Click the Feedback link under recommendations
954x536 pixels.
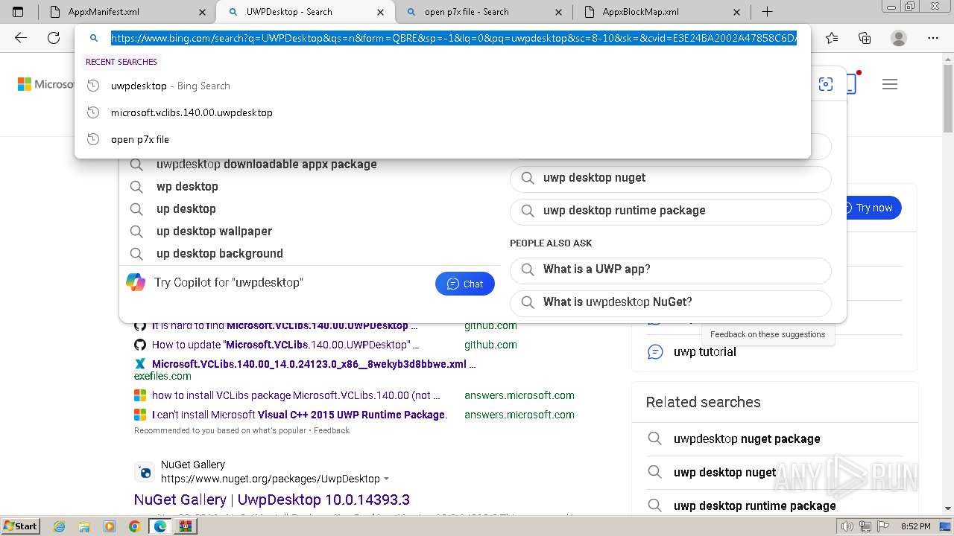click(x=332, y=430)
